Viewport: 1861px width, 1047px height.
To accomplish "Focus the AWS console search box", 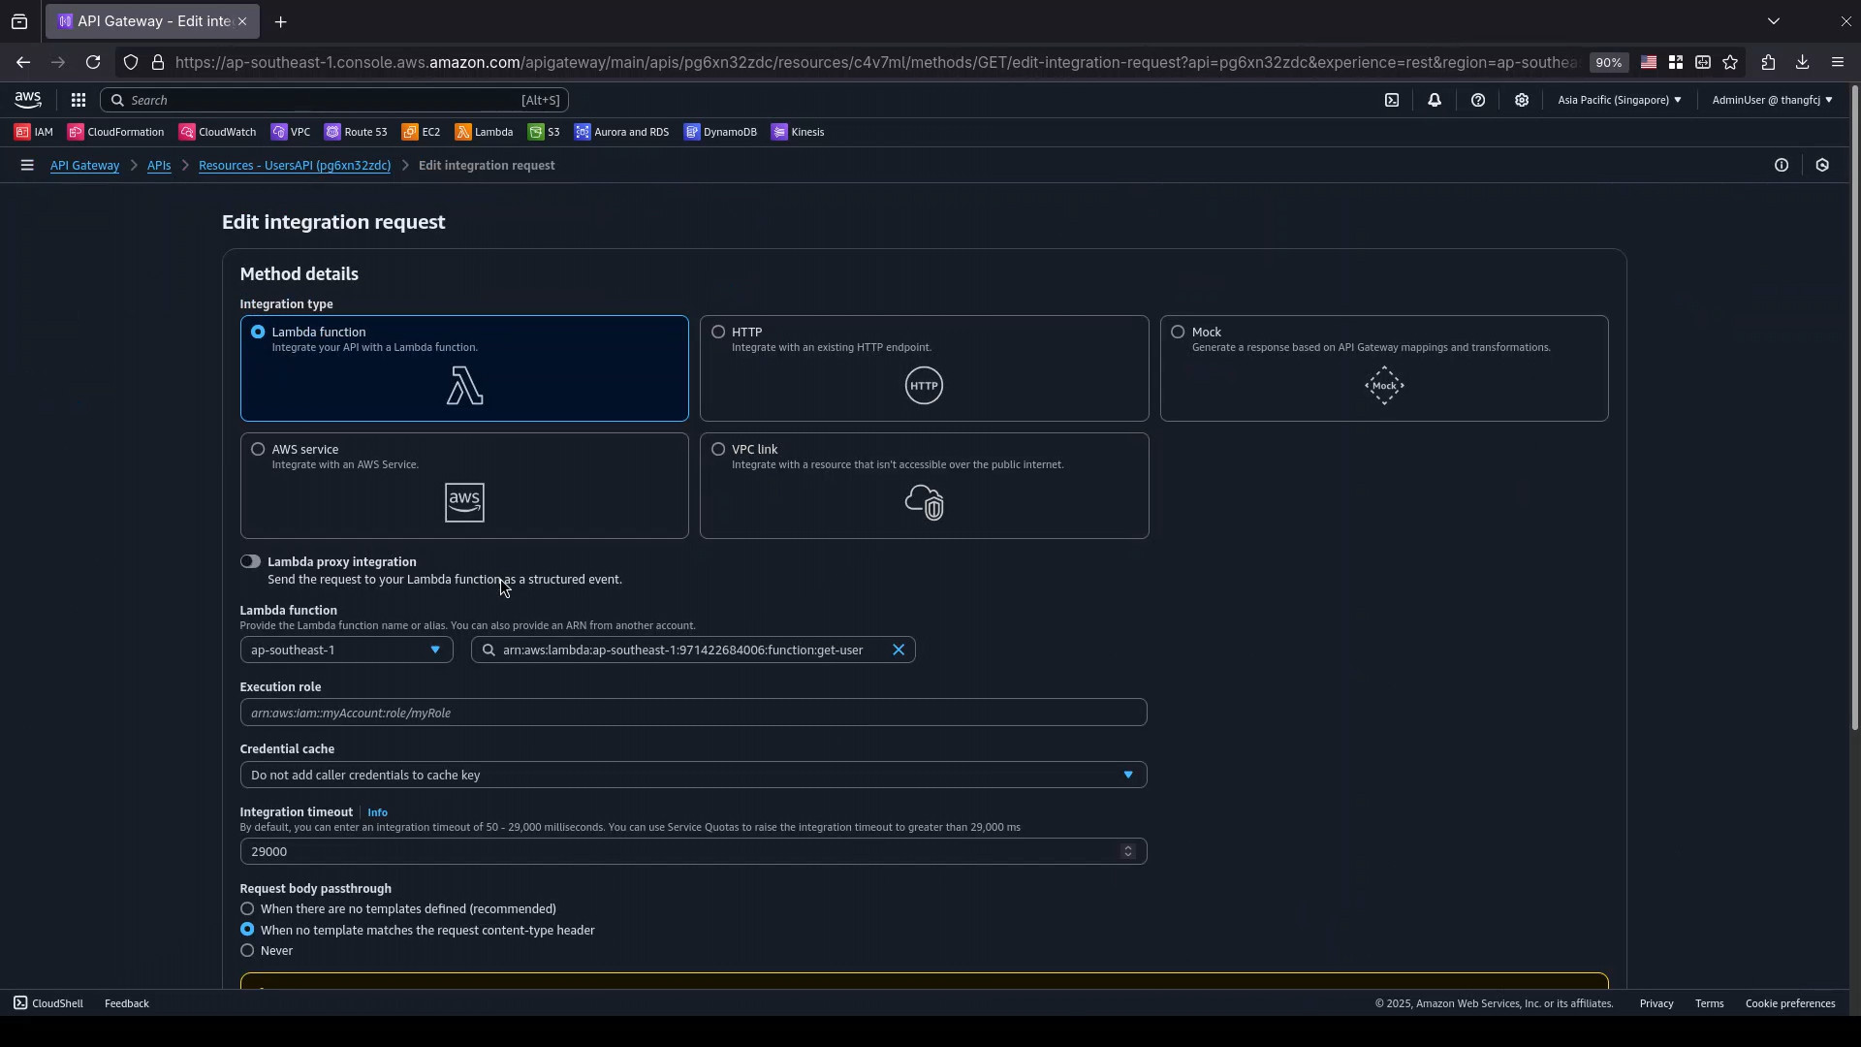I will click(334, 100).
